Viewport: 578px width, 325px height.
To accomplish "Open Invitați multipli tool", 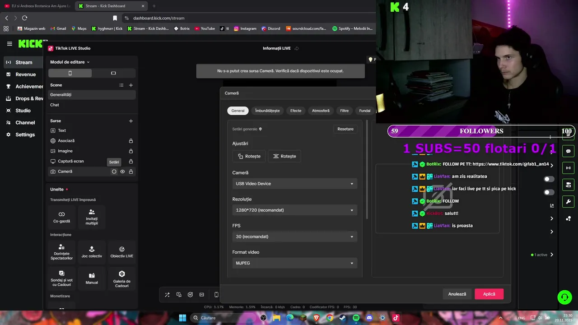I will pos(92,217).
